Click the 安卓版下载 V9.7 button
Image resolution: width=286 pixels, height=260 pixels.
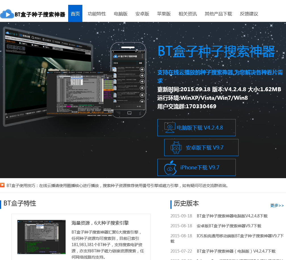pos(201,147)
